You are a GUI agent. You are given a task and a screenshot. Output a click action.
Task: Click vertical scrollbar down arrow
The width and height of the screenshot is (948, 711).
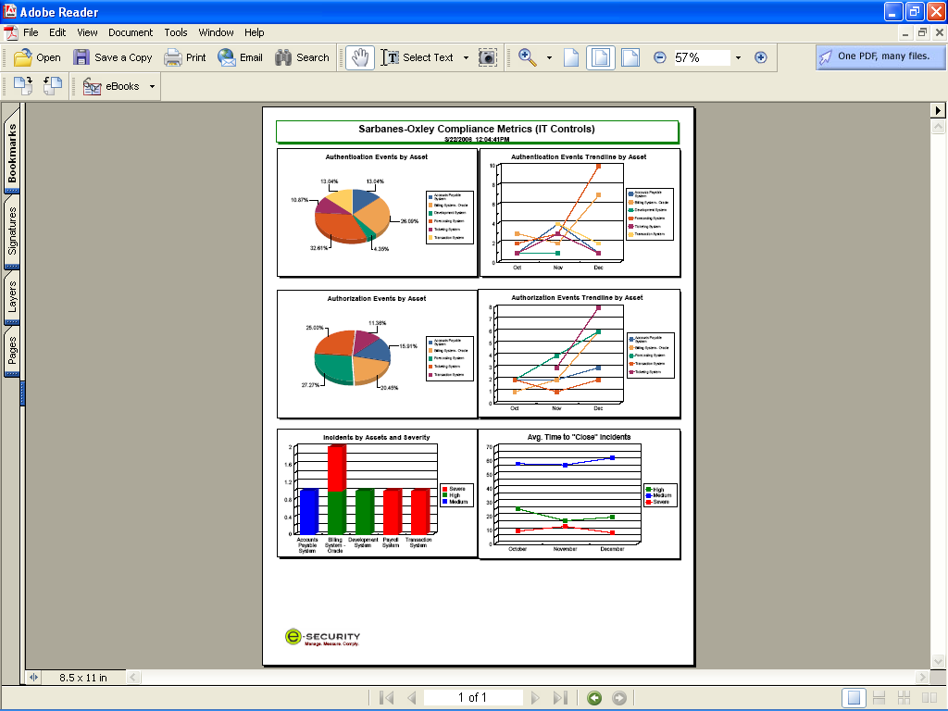(x=938, y=661)
